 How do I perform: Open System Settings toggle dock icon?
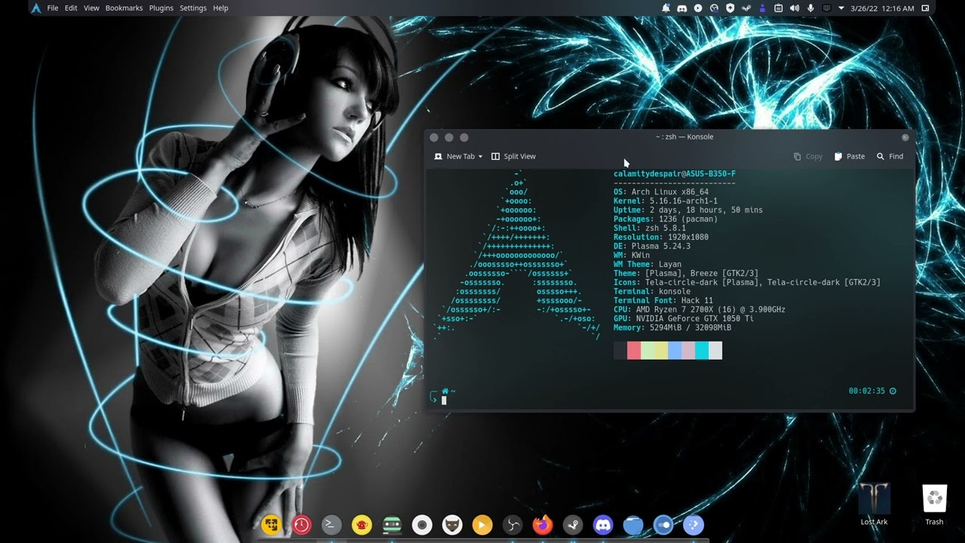(x=663, y=524)
